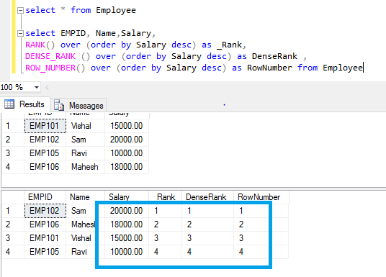Select Mahesh name cell in first grid

point(86,167)
